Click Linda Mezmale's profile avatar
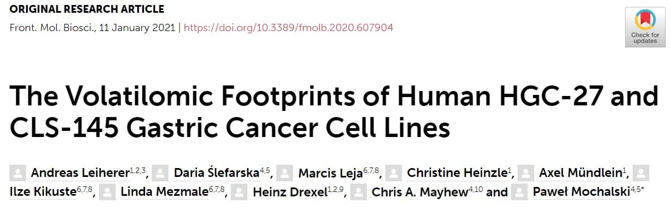The width and height of the screenshot is (671, 208). point(108,192)
